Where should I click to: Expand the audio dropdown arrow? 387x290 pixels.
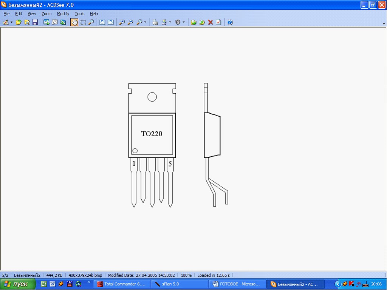click(184, 22)
